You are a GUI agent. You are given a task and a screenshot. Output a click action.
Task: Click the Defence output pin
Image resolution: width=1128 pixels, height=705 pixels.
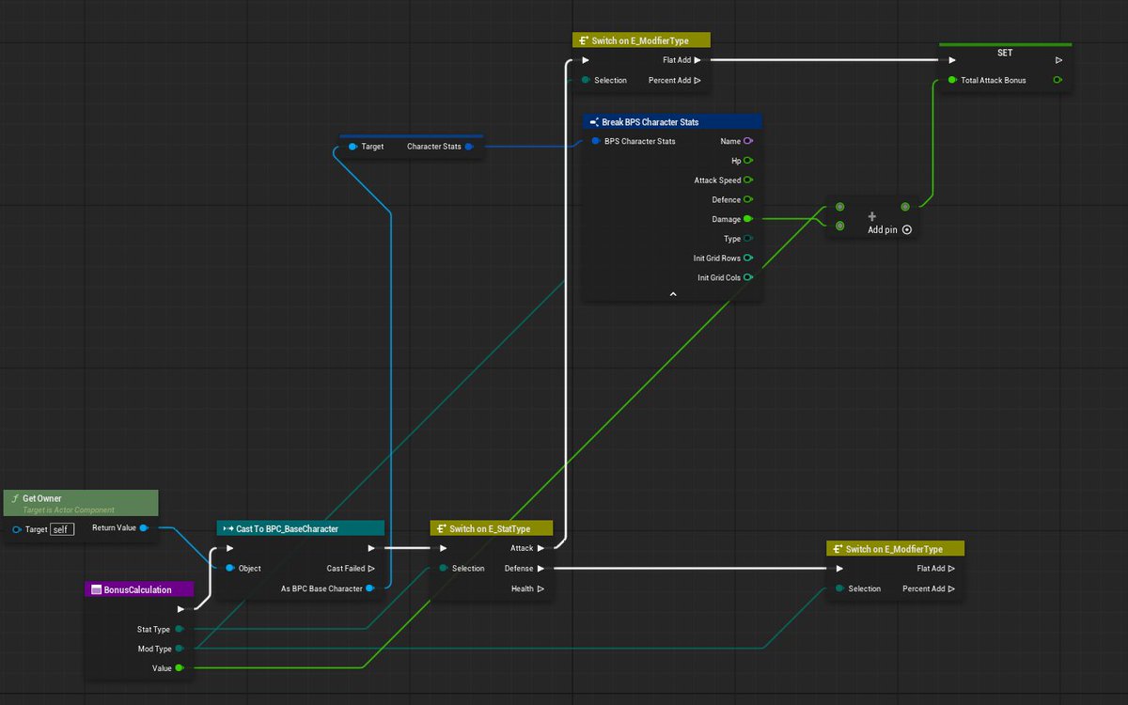click(x=748, y=199)
